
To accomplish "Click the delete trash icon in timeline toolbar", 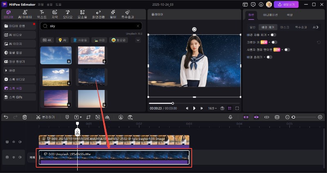I will 25,117.
